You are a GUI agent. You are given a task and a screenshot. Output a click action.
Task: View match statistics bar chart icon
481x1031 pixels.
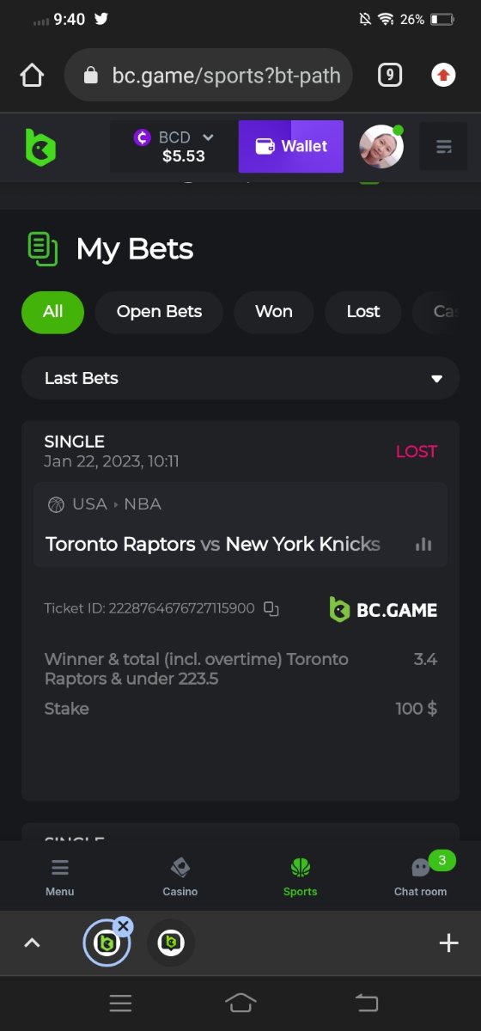[423, 544]
